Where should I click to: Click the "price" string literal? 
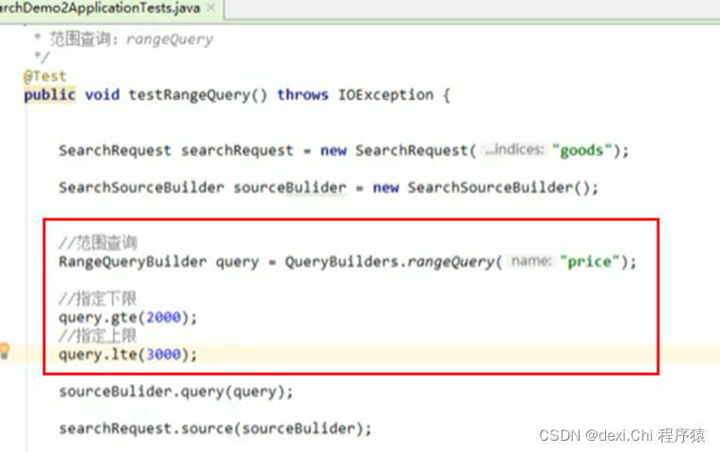tap(590, 262)
